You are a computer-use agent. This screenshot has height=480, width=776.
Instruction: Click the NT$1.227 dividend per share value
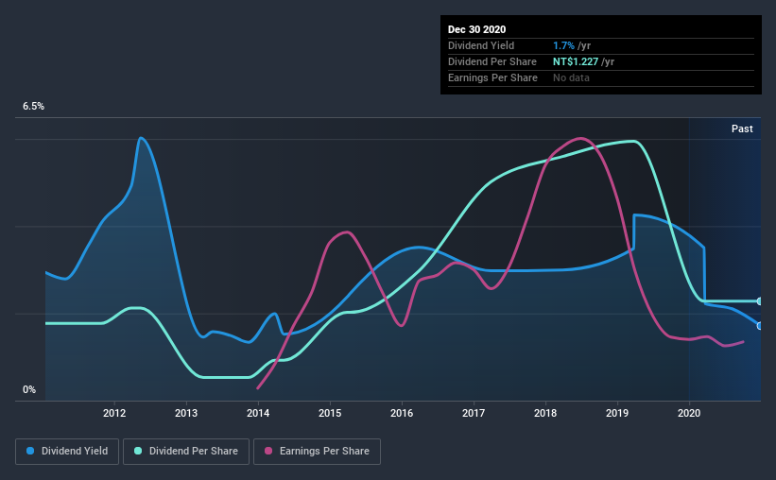point(576,61)
